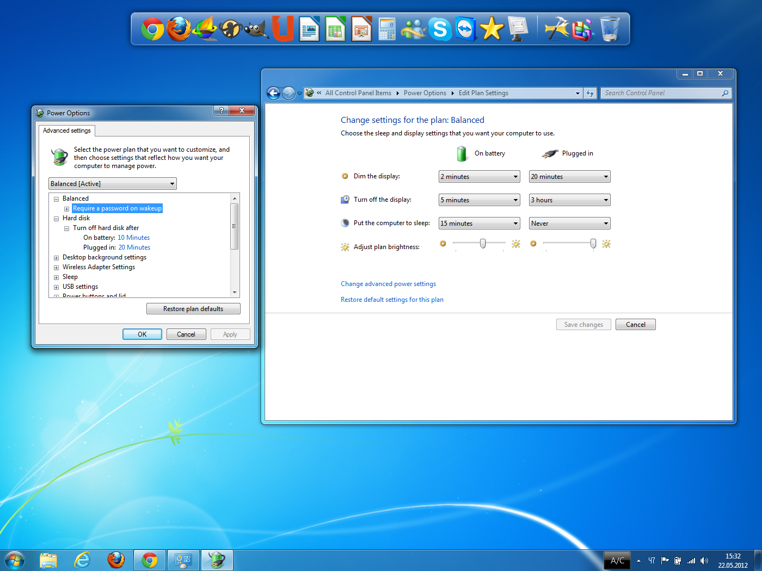This screenshot has width=762, height=571.
Task: Open Skype from the top dock
Action: (440, 29)
